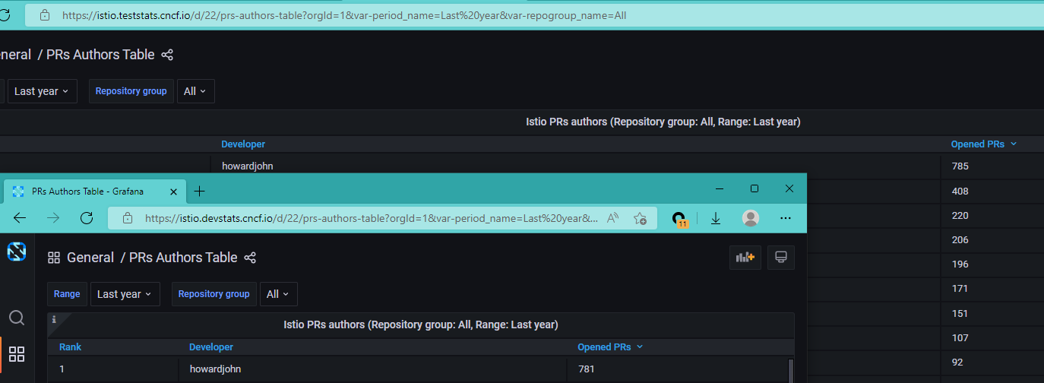Click the Istio logo in front window sidebar
1044x383 pixels.
coord(17,252)
